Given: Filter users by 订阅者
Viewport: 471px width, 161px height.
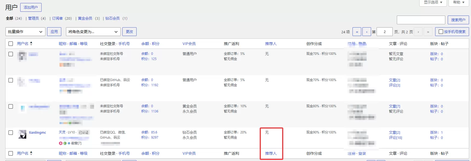Looking at the screenshot, I should [57, 18].
